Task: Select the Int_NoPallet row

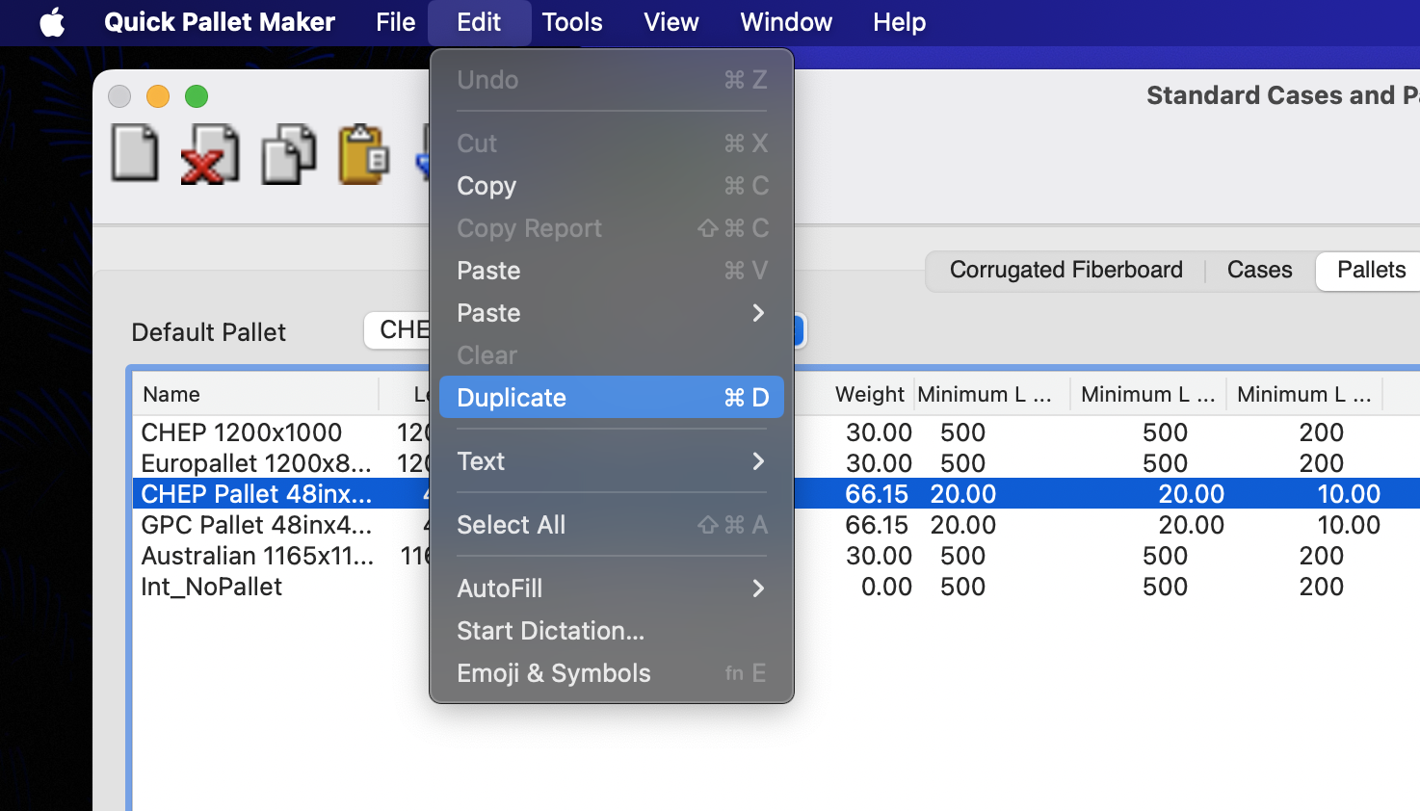Action: tap(776, 587)
